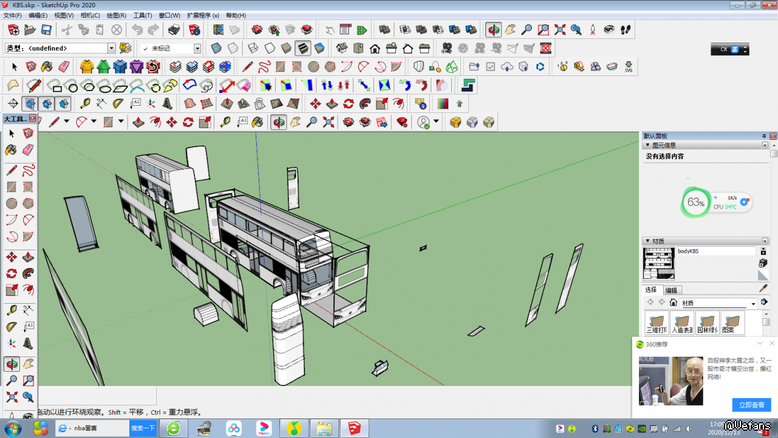778x438 pixels.
Task: Toggle the Shaded With Textures style
Action: [x=303, y=48]
